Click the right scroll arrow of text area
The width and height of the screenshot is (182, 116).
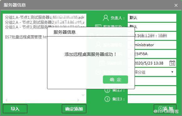[x=78, y=100]
